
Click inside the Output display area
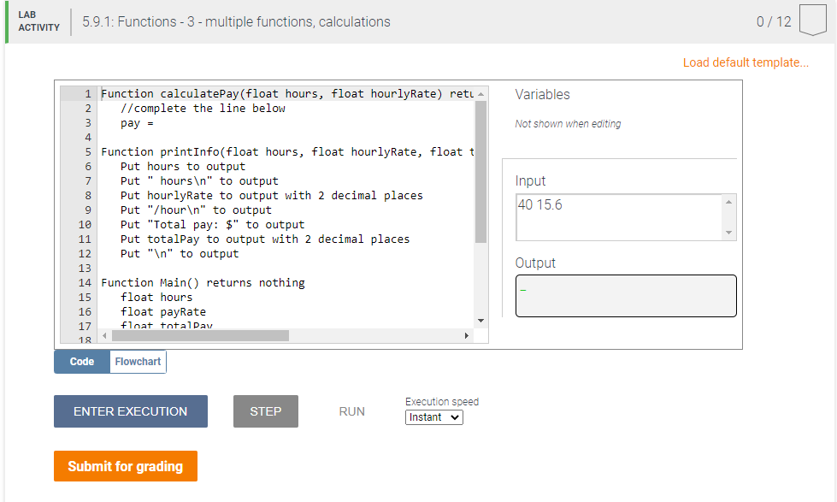[x=625, y=295]
